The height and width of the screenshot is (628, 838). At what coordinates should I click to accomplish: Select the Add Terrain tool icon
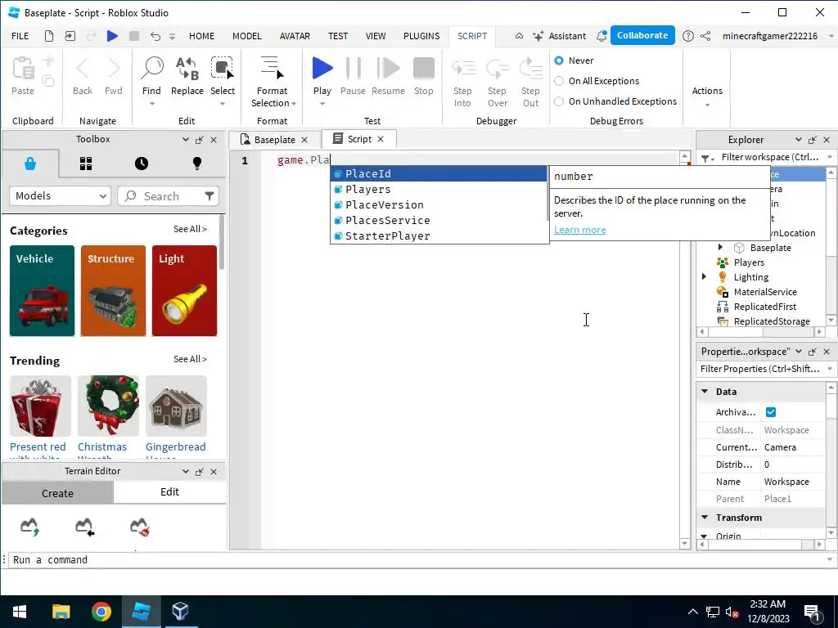30,527
